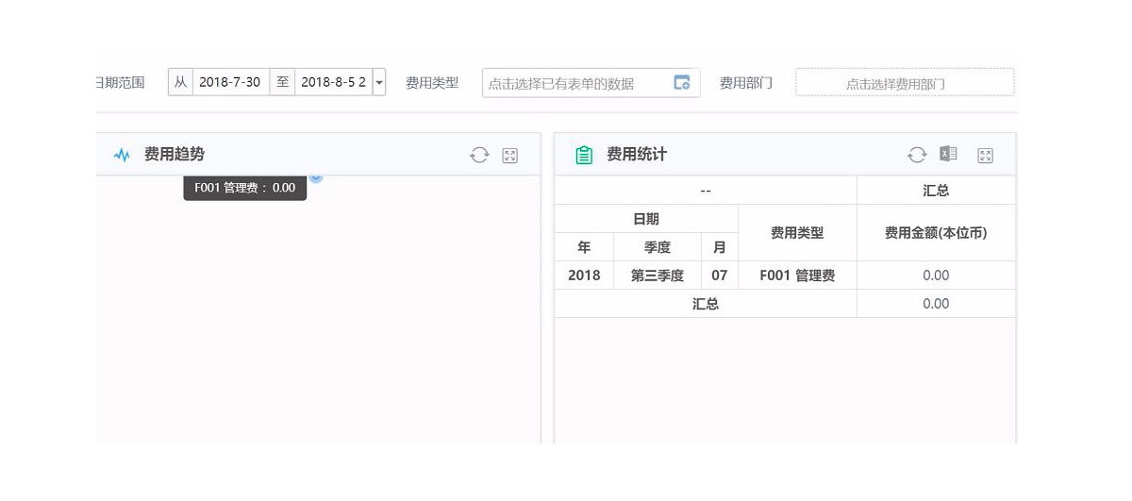Click the end date field 2018-8-5
Image resolution: width=1132 pixels, height=501 pixels.
point(333,82)
